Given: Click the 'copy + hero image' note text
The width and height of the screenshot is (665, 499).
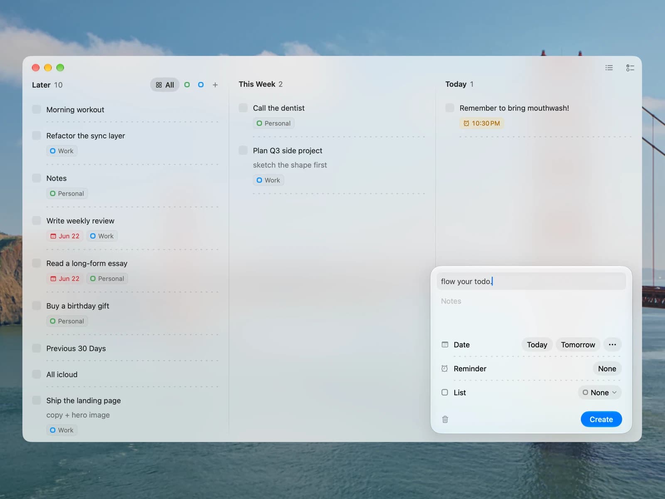Looking at the screenshot, I should [x=78, y=415].
